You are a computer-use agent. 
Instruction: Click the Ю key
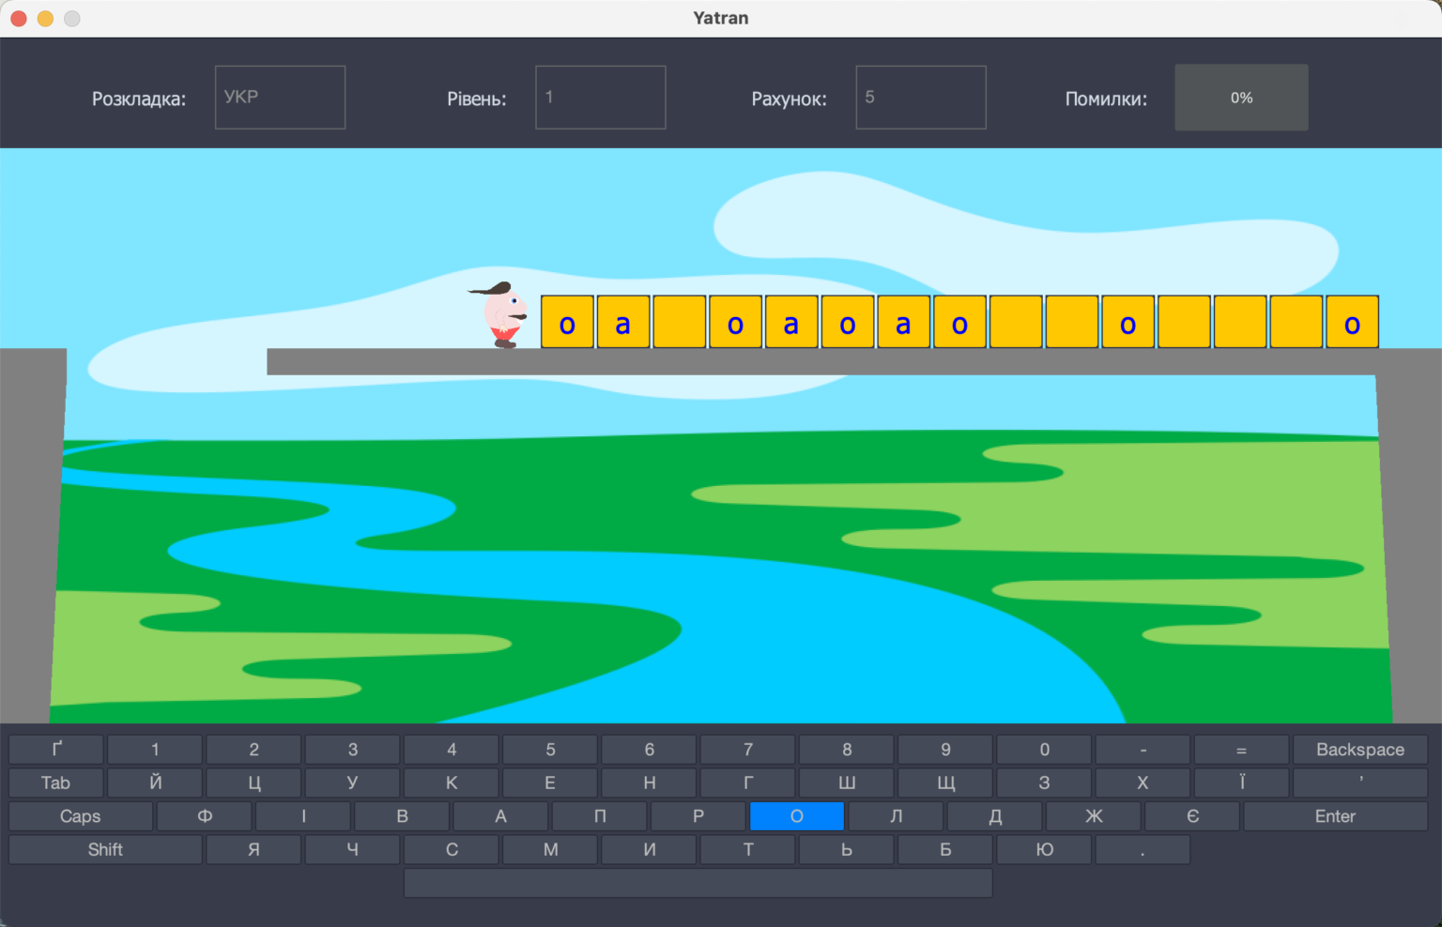[x=1044, y=849]
